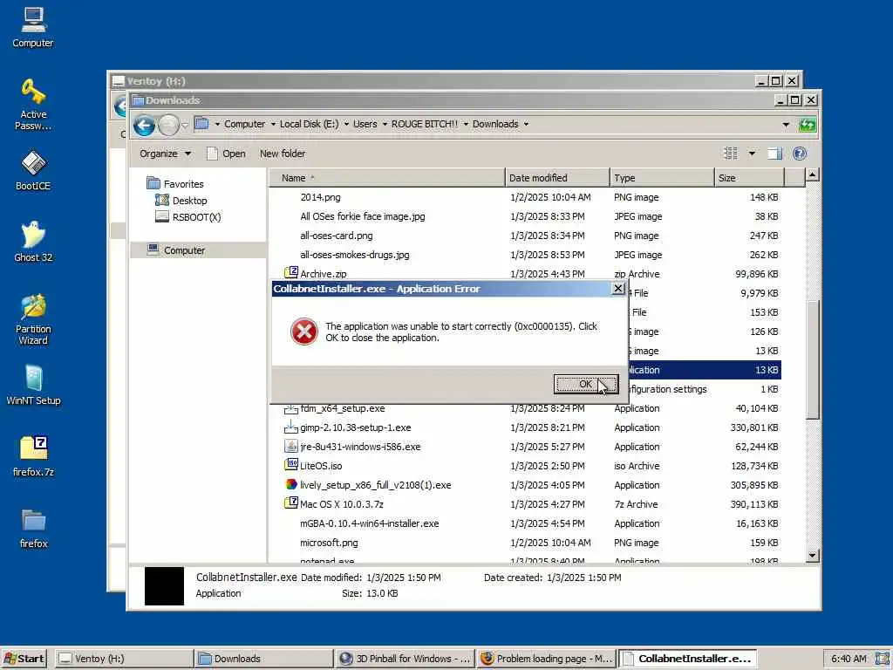Click New folder in toolbar

[x=283, y=154]
